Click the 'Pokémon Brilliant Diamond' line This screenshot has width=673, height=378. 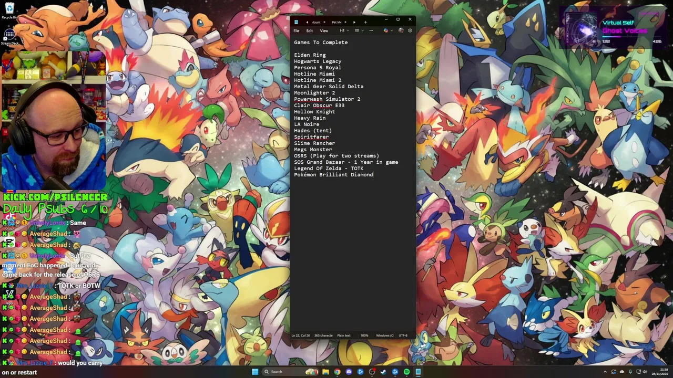point(333,175)
